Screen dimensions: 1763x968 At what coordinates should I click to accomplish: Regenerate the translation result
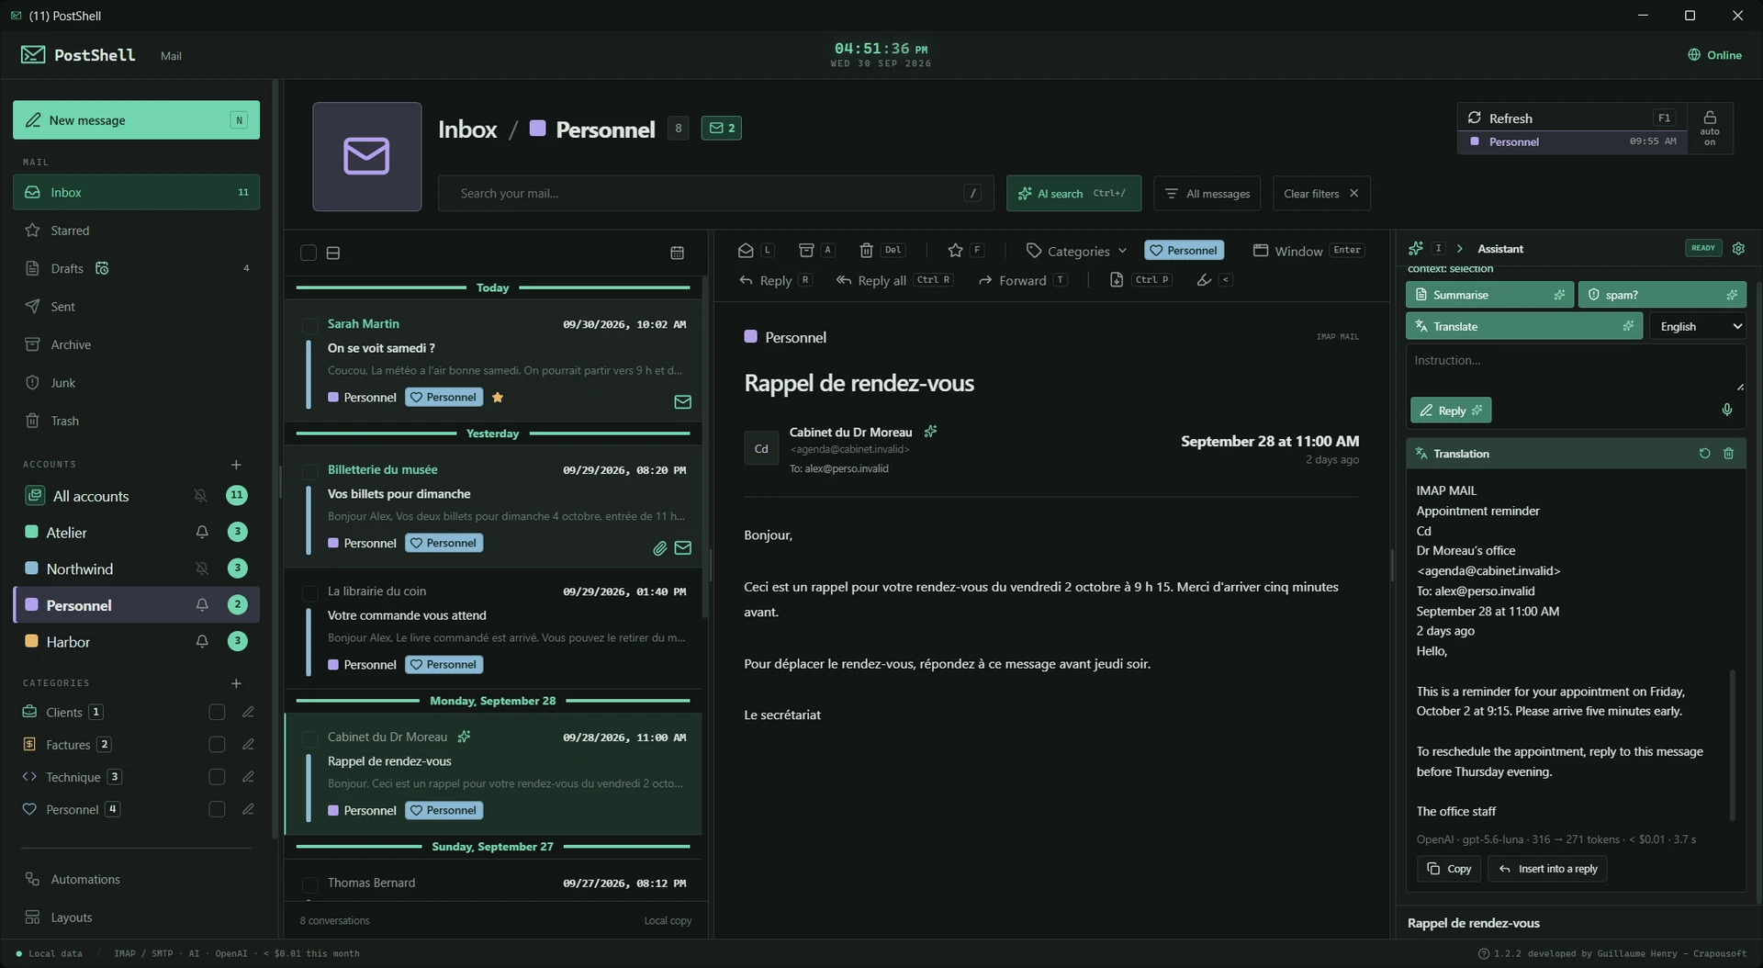[x=1704, y=454]
